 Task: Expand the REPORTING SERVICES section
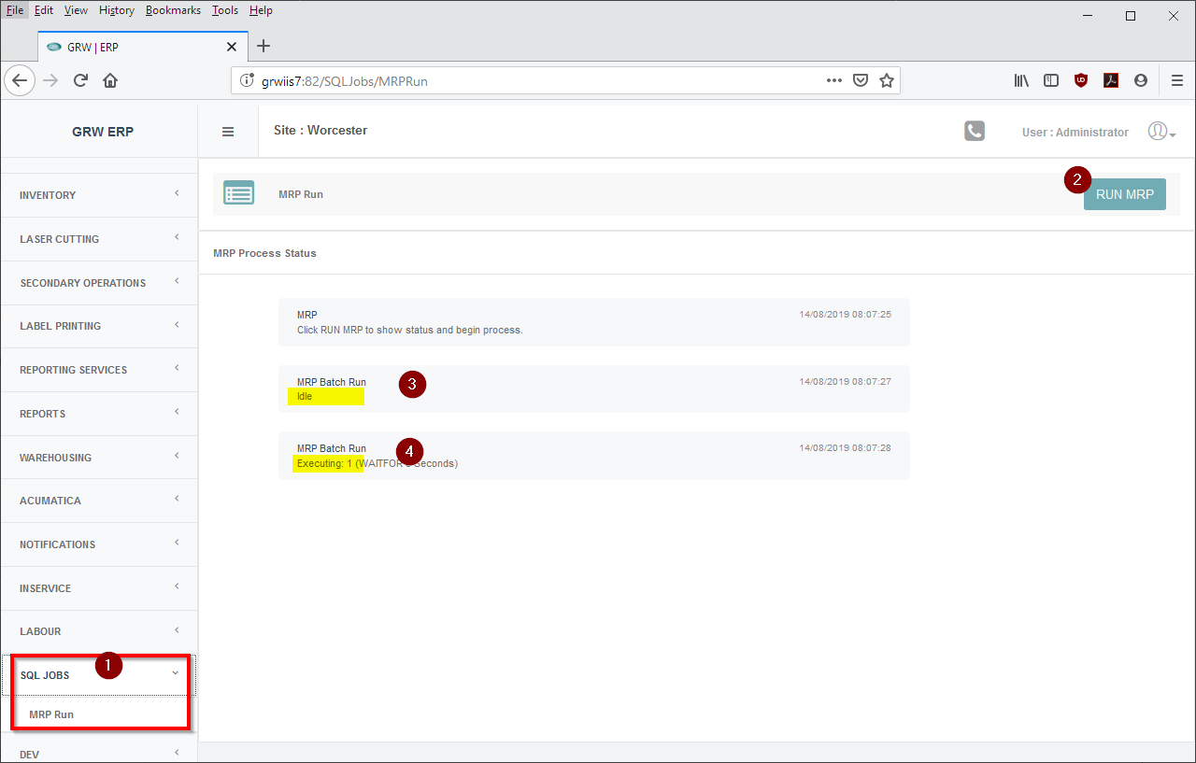pos(98,370)
